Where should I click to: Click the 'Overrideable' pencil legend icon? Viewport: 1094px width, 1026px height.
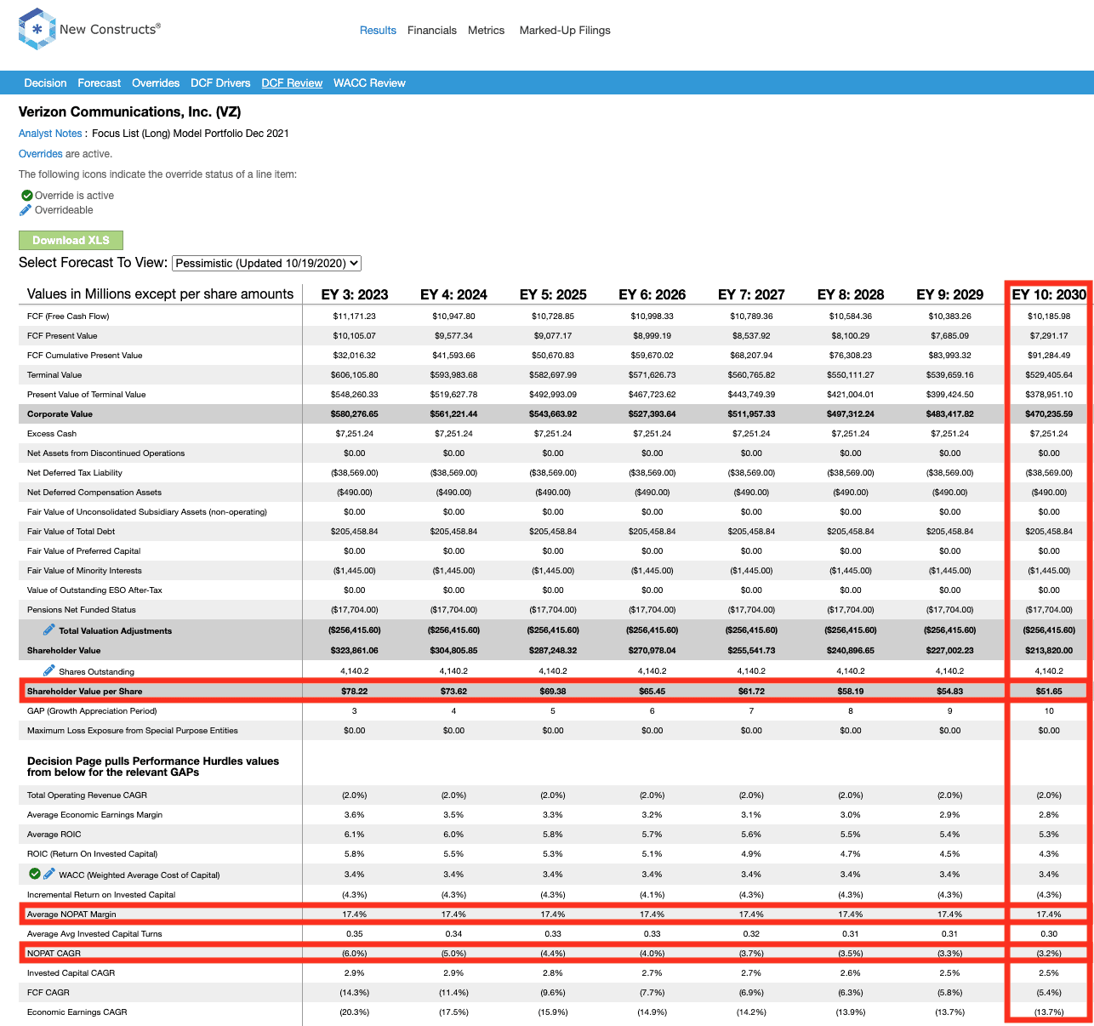26,210
